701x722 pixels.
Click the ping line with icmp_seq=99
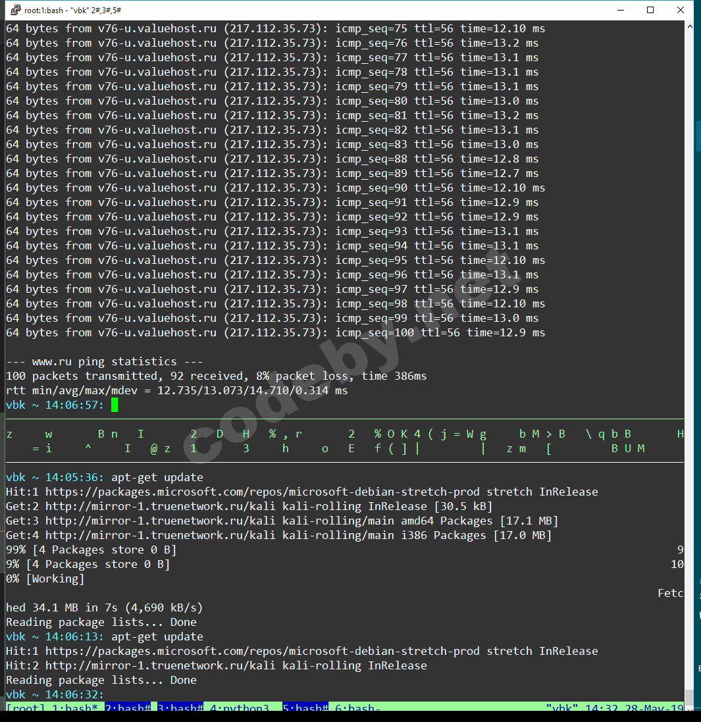pyautogui.click(x=273, y=319)
